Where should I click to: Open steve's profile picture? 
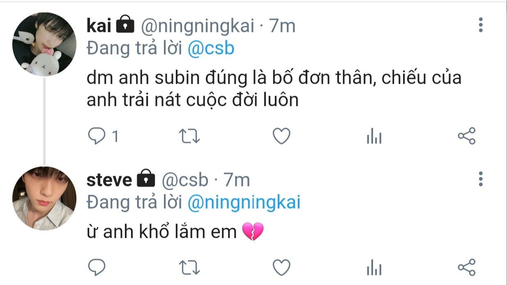click(44, 198)
